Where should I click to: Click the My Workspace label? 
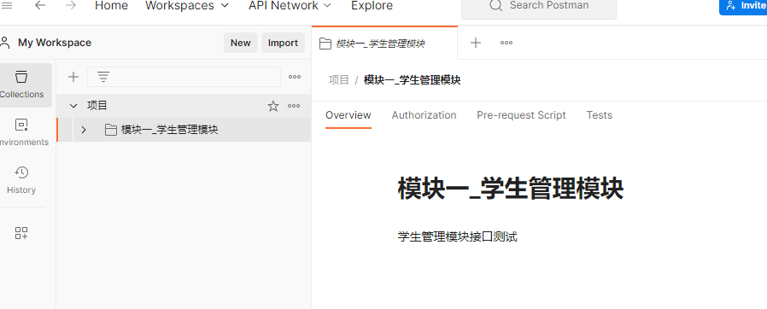coord(55,43)
